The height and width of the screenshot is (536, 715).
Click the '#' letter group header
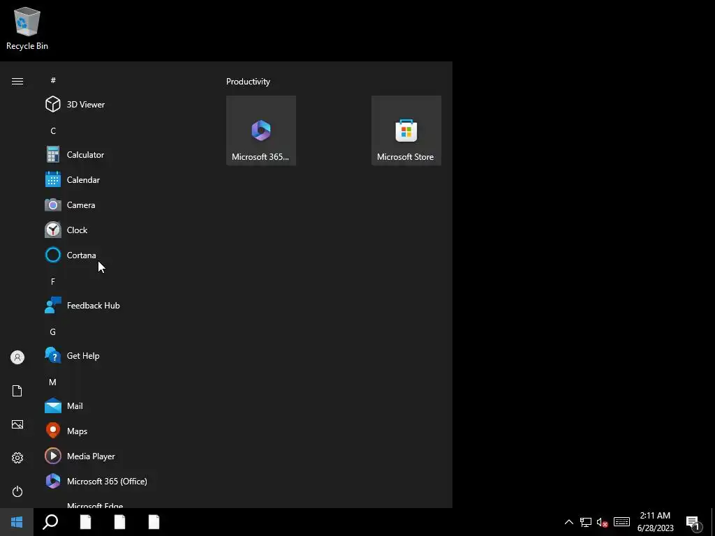coord(53,80)
